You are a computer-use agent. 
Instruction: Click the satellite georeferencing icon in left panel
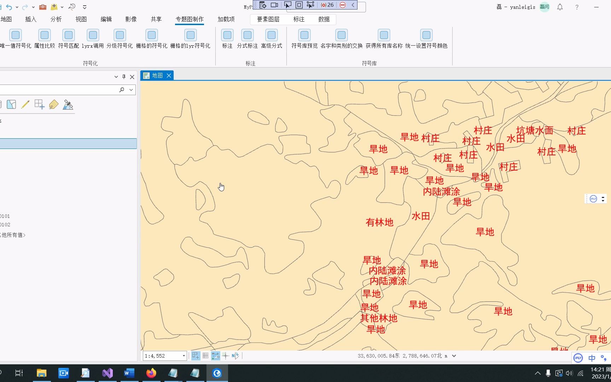pos(68,104)
